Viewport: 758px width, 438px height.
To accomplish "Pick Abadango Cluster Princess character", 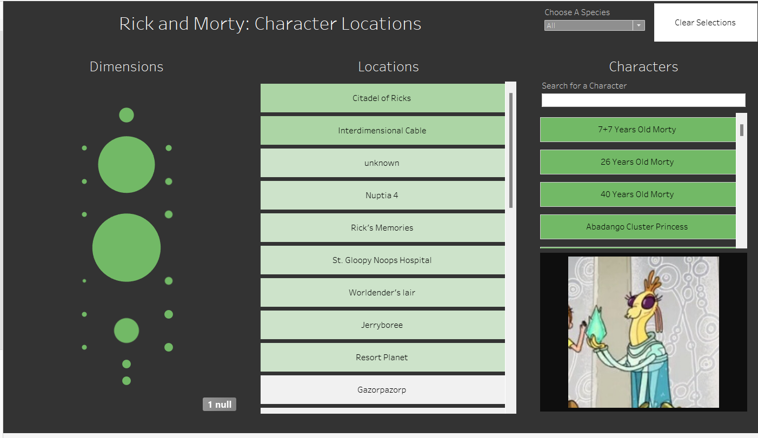I will (638, 227).
